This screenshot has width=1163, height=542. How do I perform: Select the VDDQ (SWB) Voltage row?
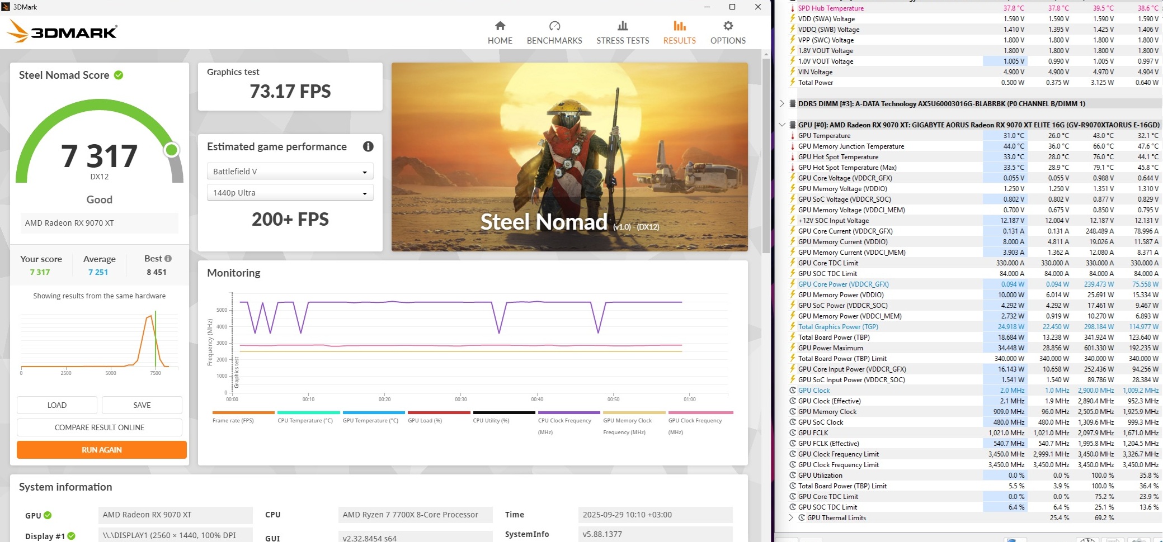(x=974, y=30)
